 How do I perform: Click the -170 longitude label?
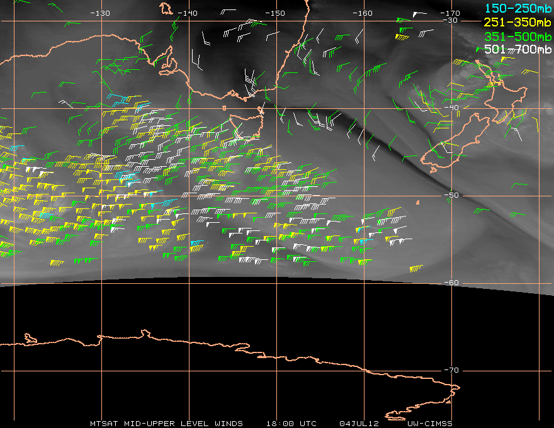coord(449,13)
